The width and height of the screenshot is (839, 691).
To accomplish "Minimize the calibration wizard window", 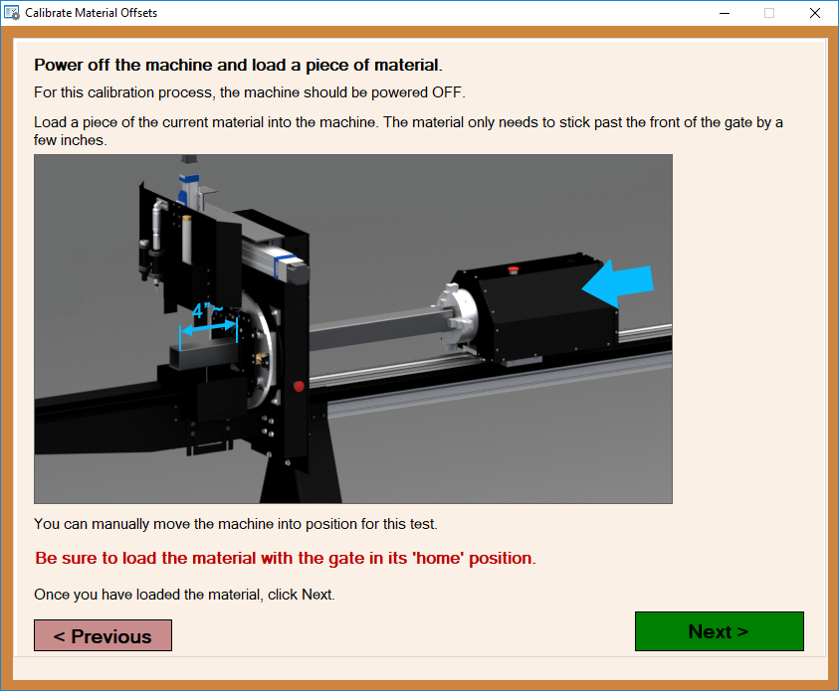I will click(724, 13).
